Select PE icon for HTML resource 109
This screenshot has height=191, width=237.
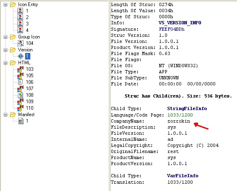[21, 102]
